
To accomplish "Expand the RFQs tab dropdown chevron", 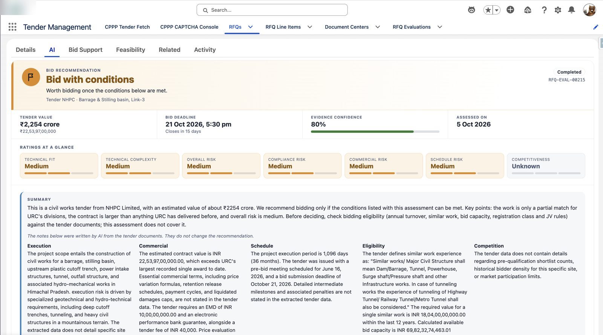I will click(251, 27).
